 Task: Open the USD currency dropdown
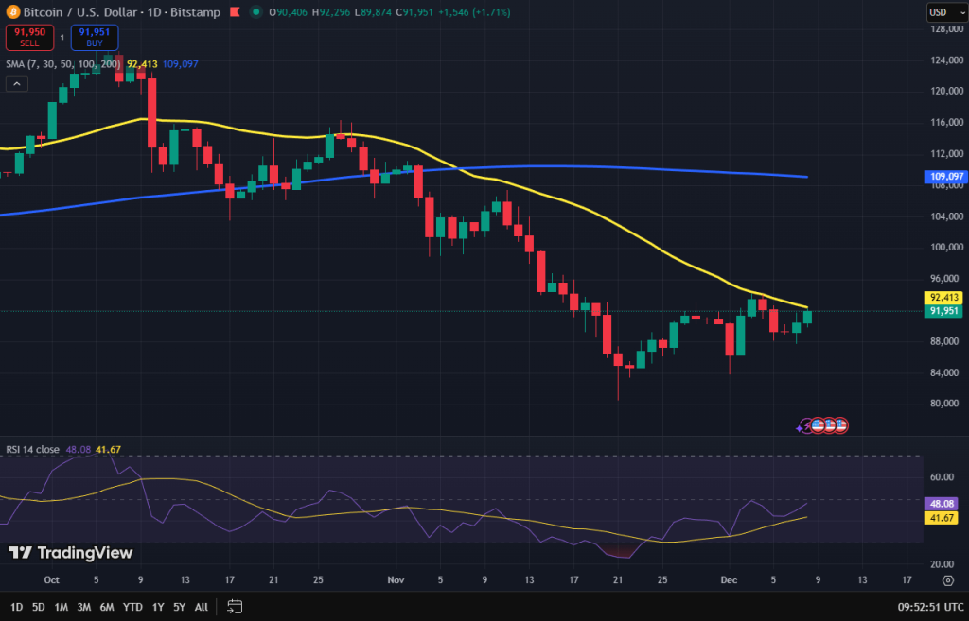(940, 12)
